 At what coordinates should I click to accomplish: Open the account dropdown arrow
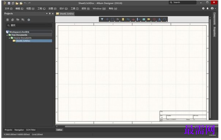215,9
